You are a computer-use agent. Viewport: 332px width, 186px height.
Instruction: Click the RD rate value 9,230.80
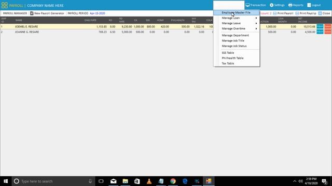tap(127, 27)
